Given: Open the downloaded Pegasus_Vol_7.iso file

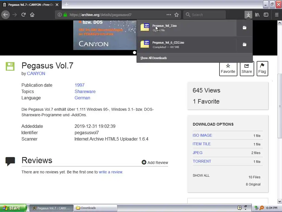Looking at the screenshot, I should 187,28.
